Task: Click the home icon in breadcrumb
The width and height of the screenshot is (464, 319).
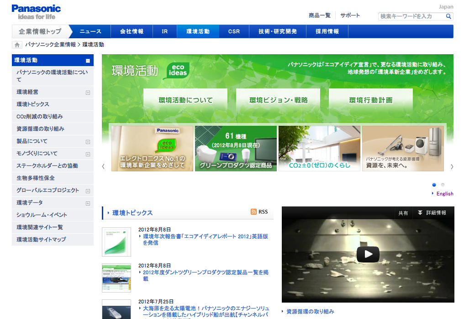Action: (17, 45)
